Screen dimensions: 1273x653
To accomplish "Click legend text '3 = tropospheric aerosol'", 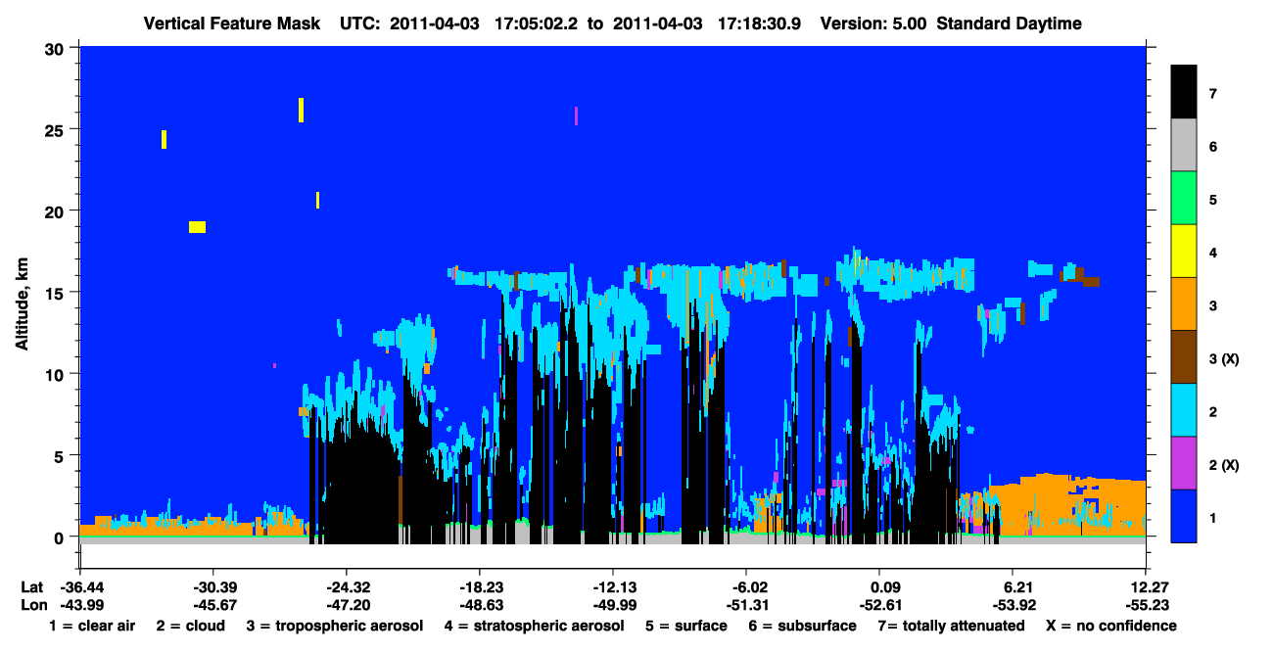I will tap(335, 626).
